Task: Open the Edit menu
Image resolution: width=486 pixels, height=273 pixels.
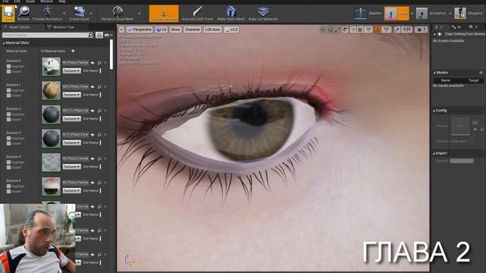Action: [x=17, y=2]
